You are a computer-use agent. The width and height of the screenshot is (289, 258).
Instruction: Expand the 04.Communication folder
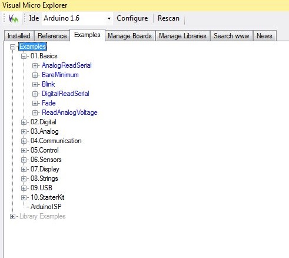[x=24, y=141]
